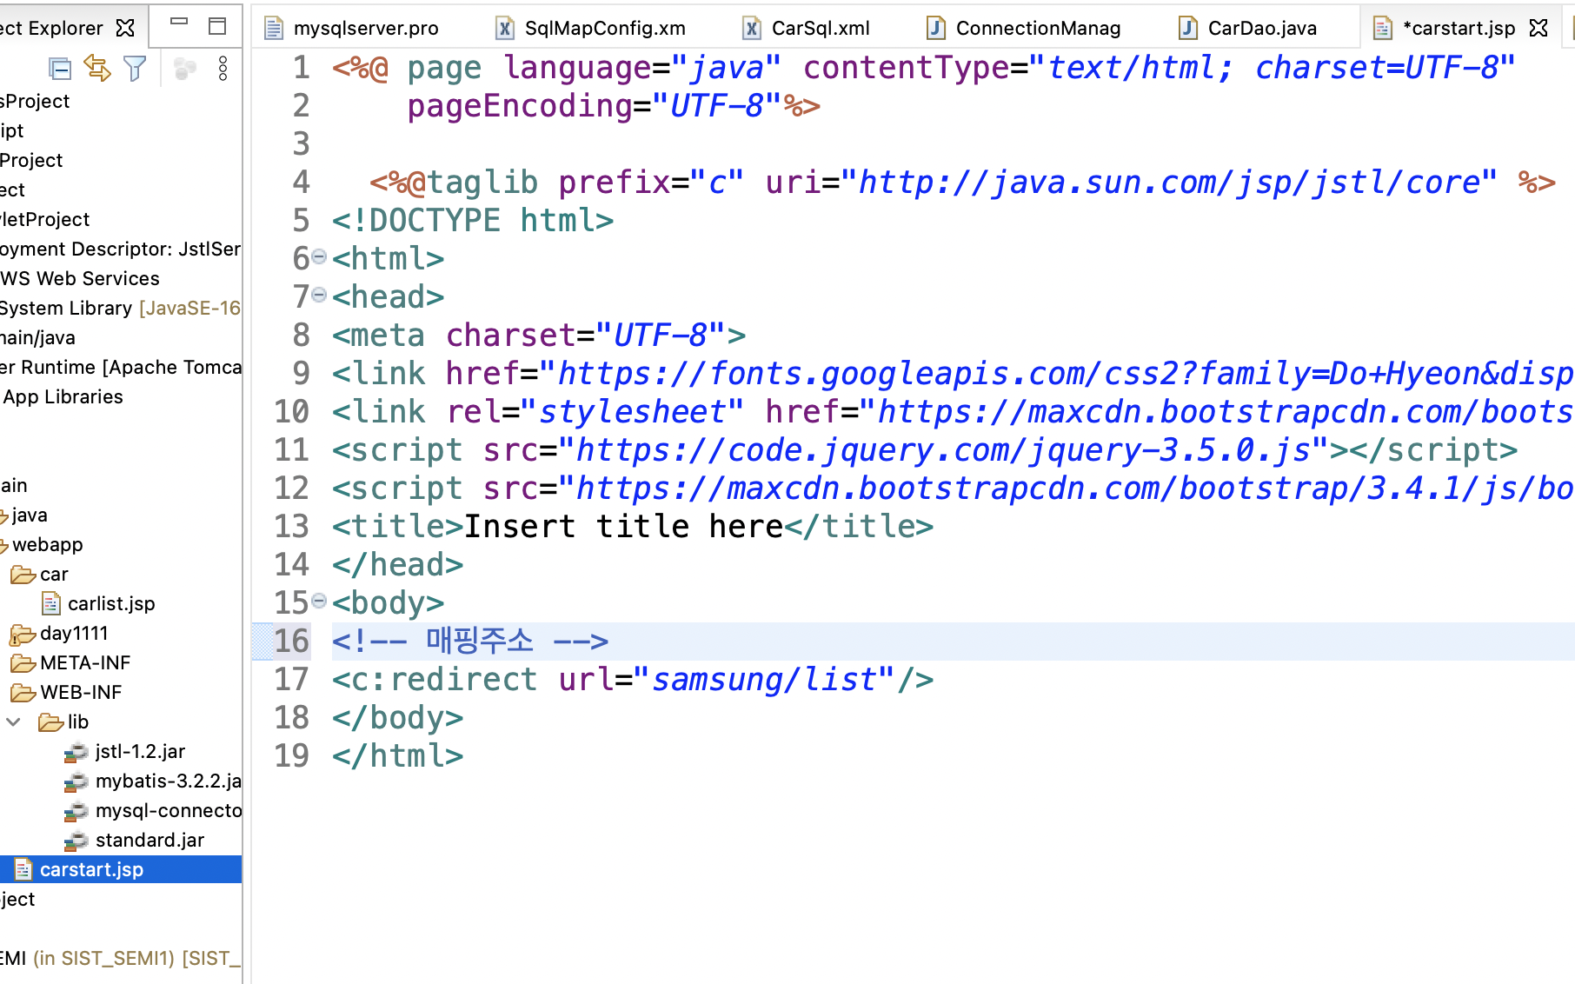Open the Project Explorer view menu
Screen dimensions: 1575x984
point(223,69)
